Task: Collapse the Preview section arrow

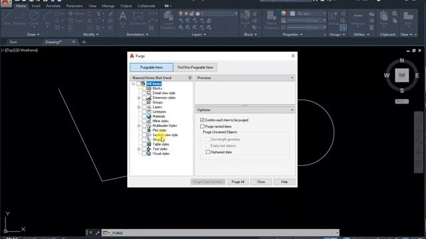Action: (292, 78)
